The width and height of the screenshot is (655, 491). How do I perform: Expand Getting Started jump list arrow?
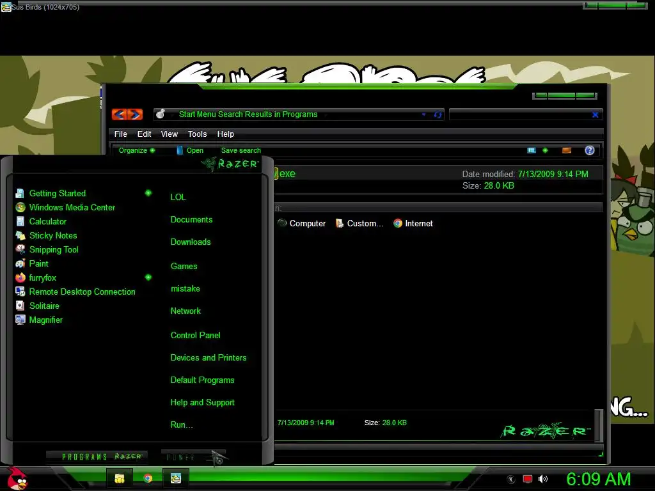(x=148, y=193)
